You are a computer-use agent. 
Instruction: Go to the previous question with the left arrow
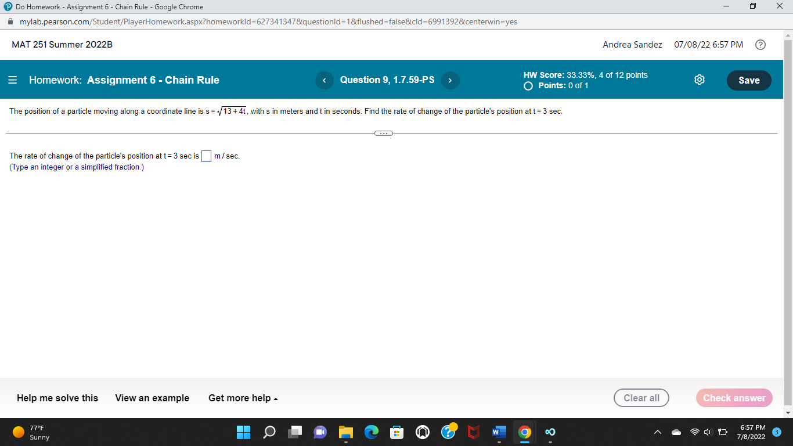tap(325, 80)
